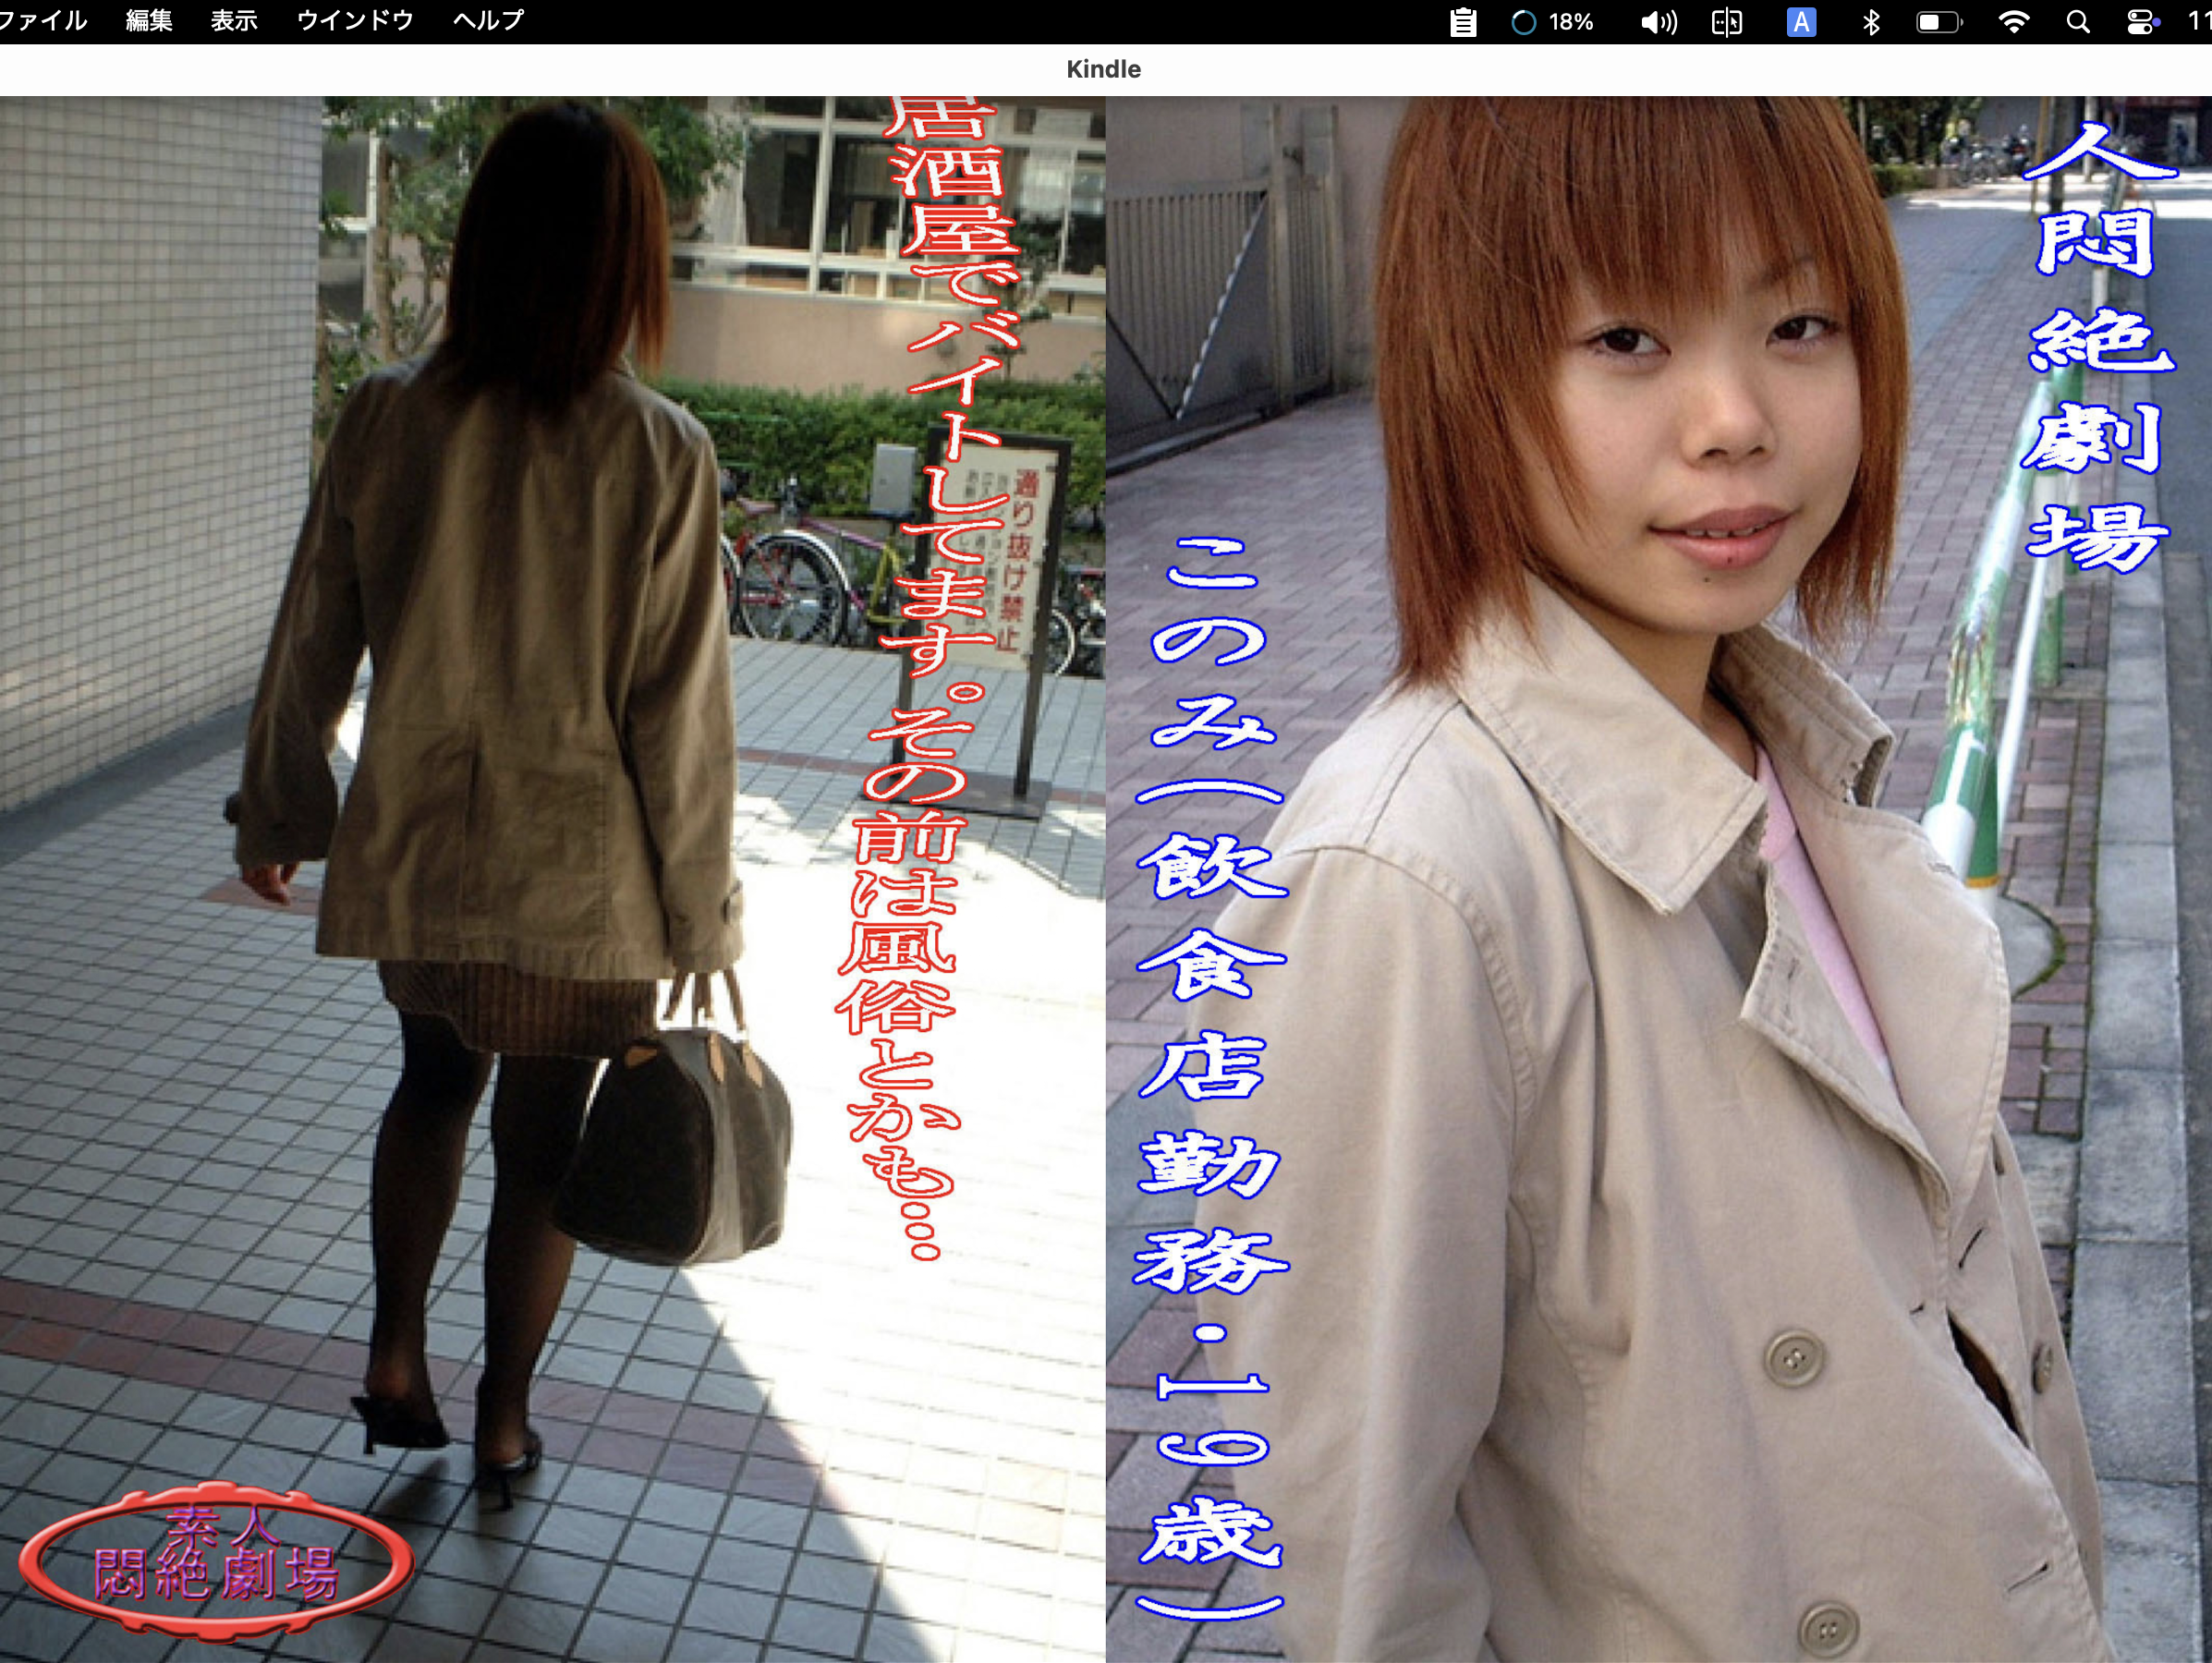Open Control Center toggle icon

[2141, 22]
